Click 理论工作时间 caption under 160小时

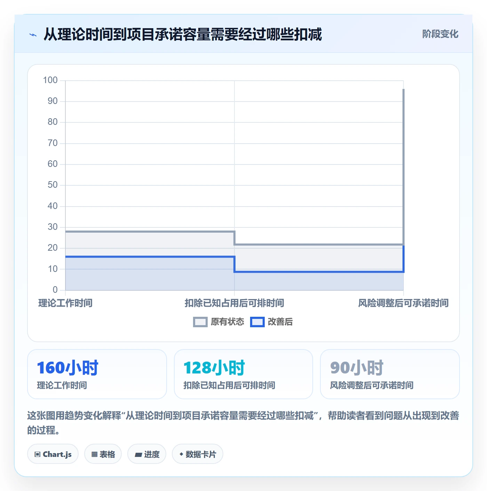click(62, 385)
